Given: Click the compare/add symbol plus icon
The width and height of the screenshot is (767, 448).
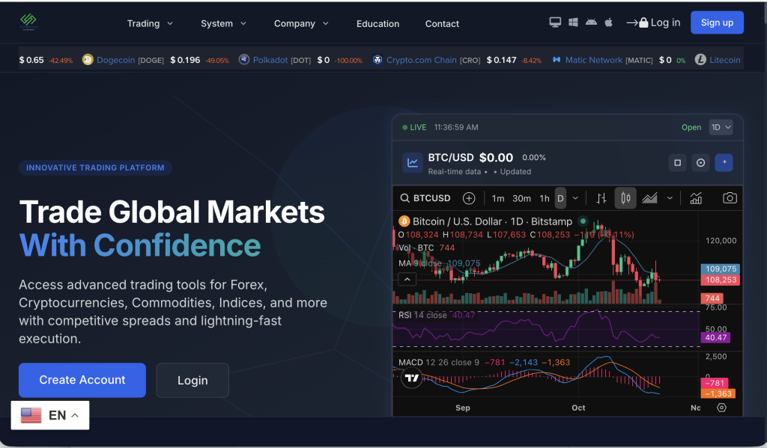Looking at the screenshot, I should [x=469, y=198].
